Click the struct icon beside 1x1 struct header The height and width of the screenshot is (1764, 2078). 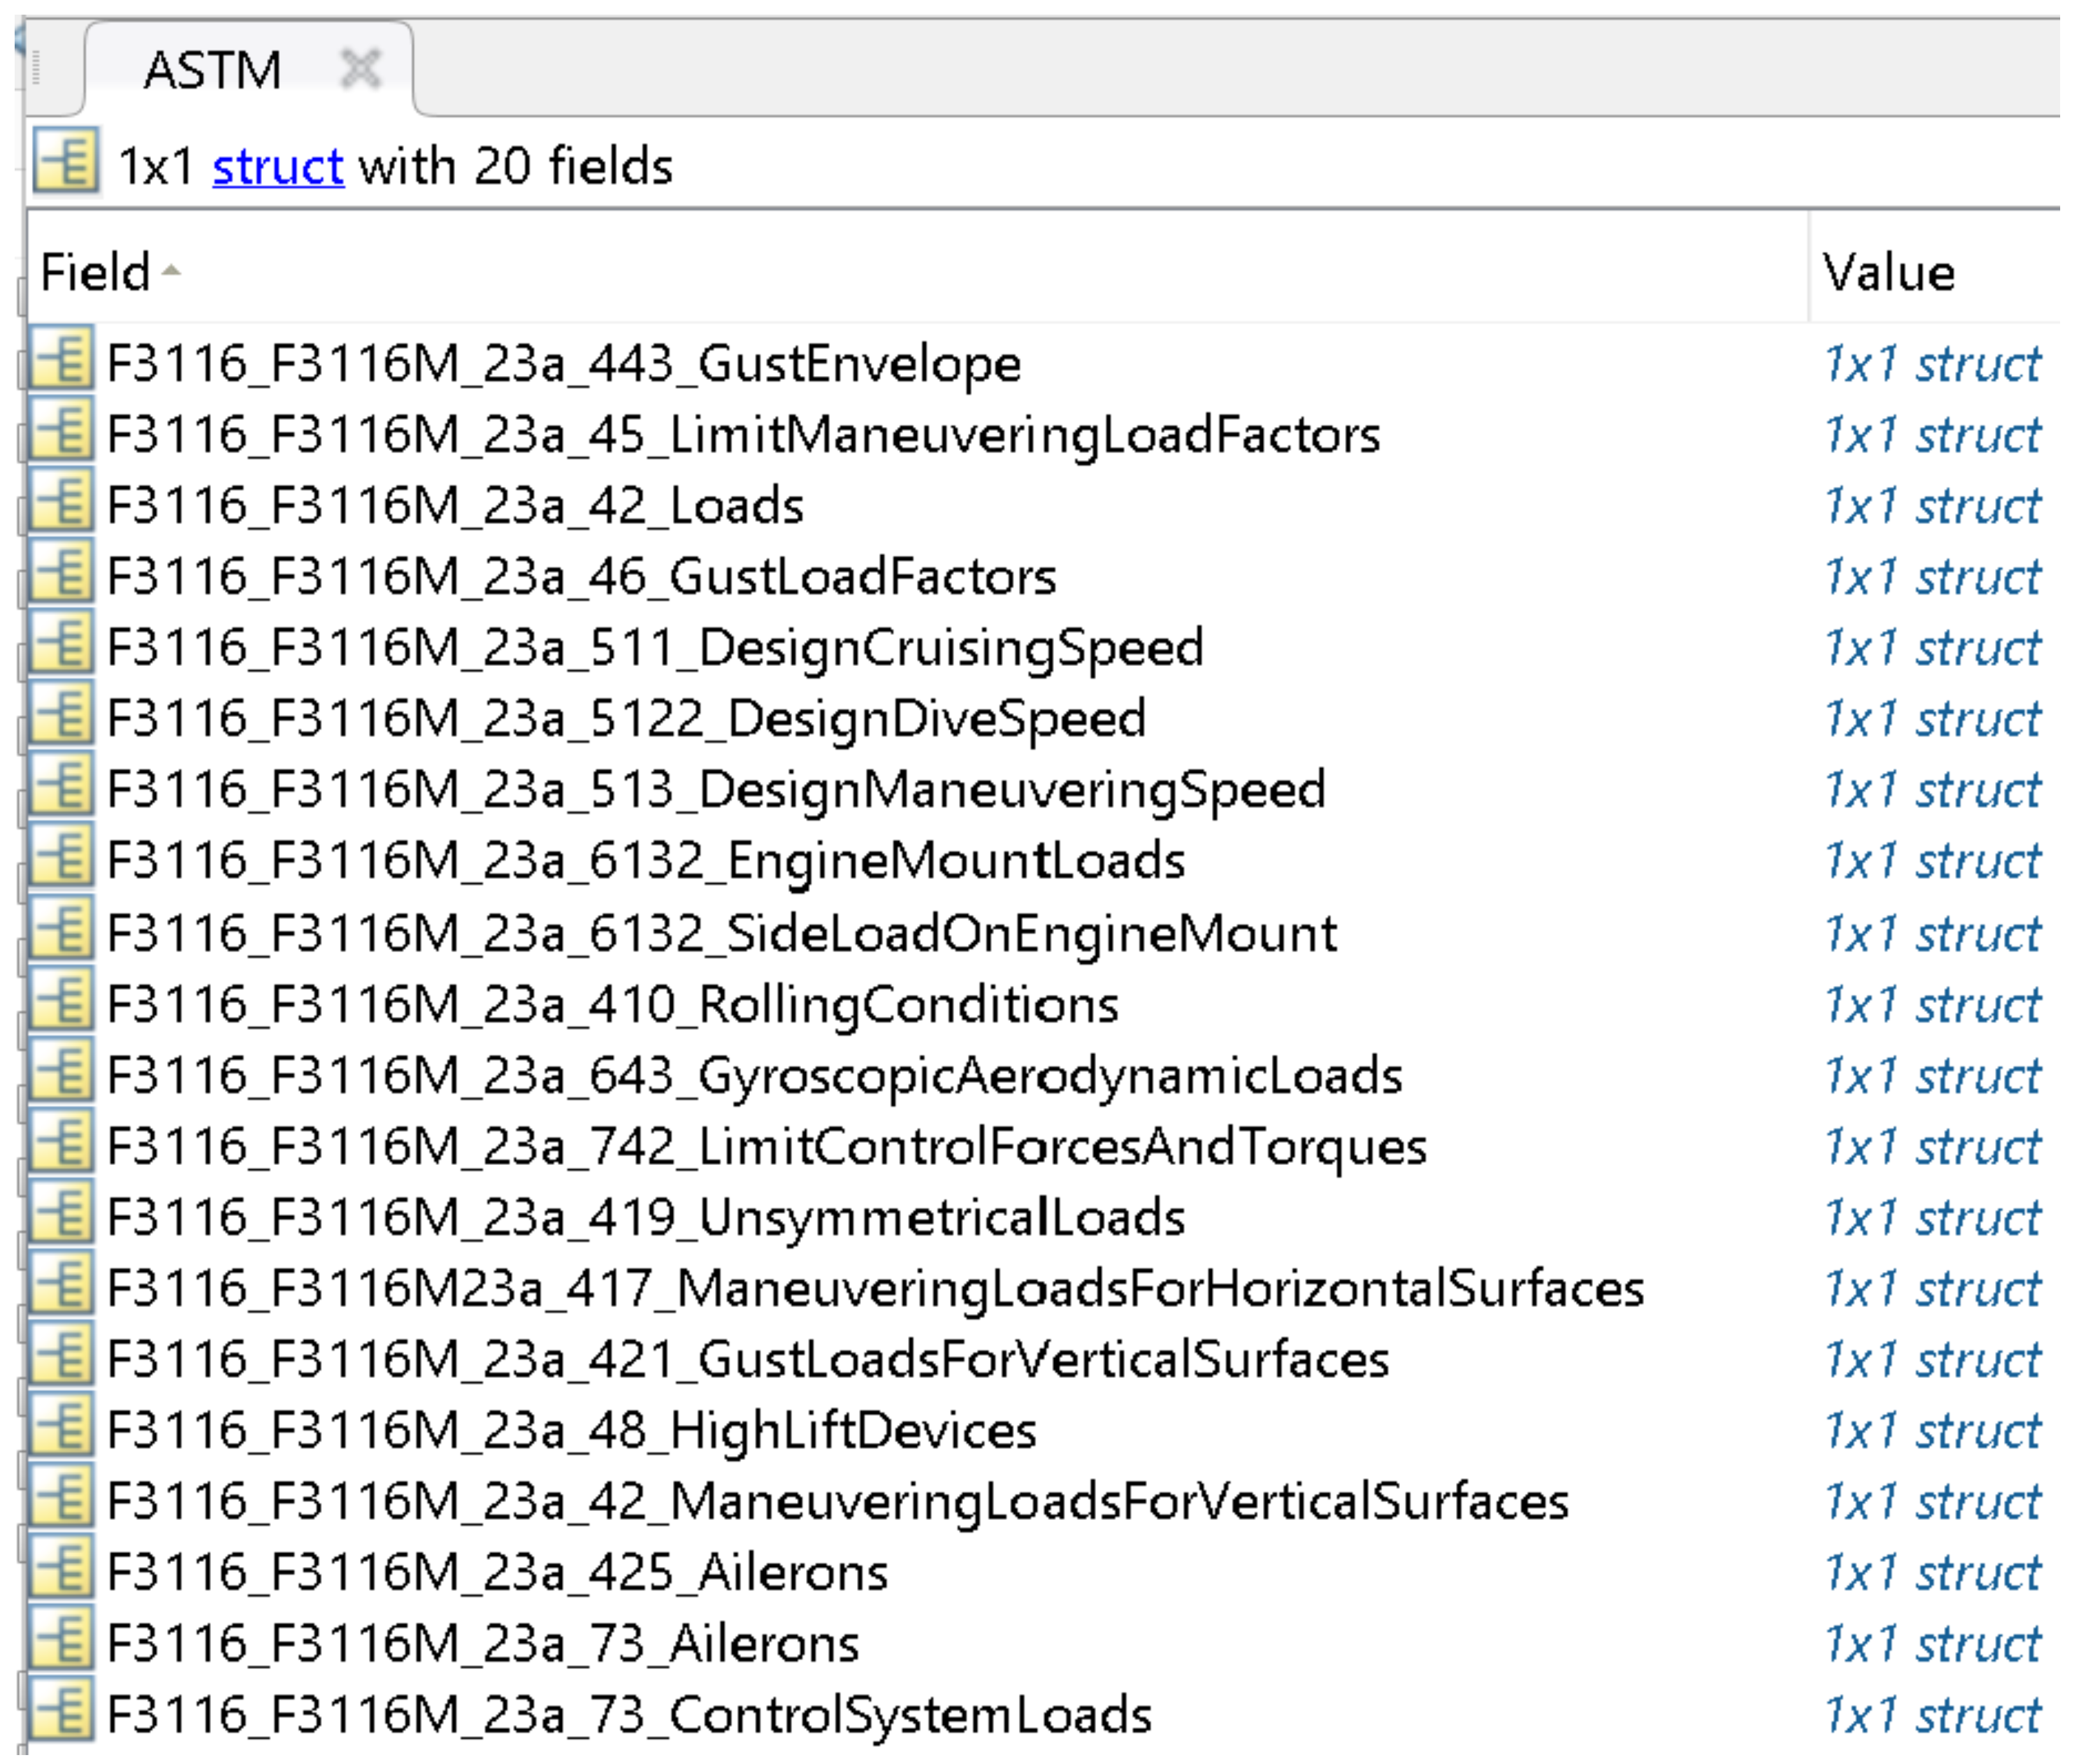click(x=65, y=160)
